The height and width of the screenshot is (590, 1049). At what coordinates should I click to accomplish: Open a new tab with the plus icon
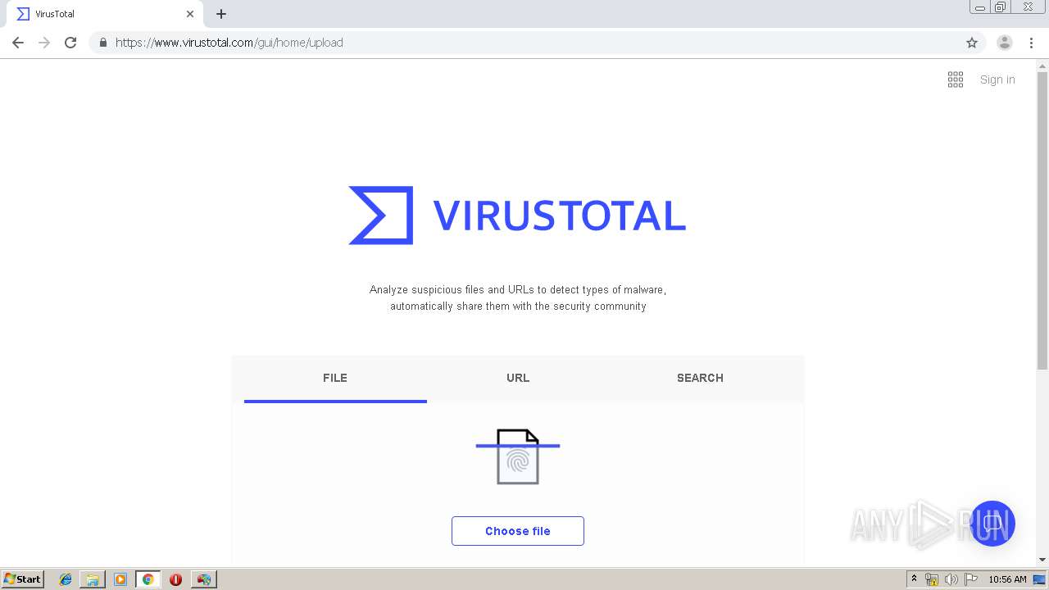coord(221,14)
